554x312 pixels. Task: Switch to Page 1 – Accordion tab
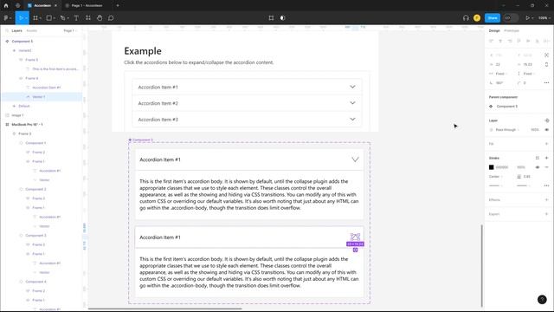(87, 6)
